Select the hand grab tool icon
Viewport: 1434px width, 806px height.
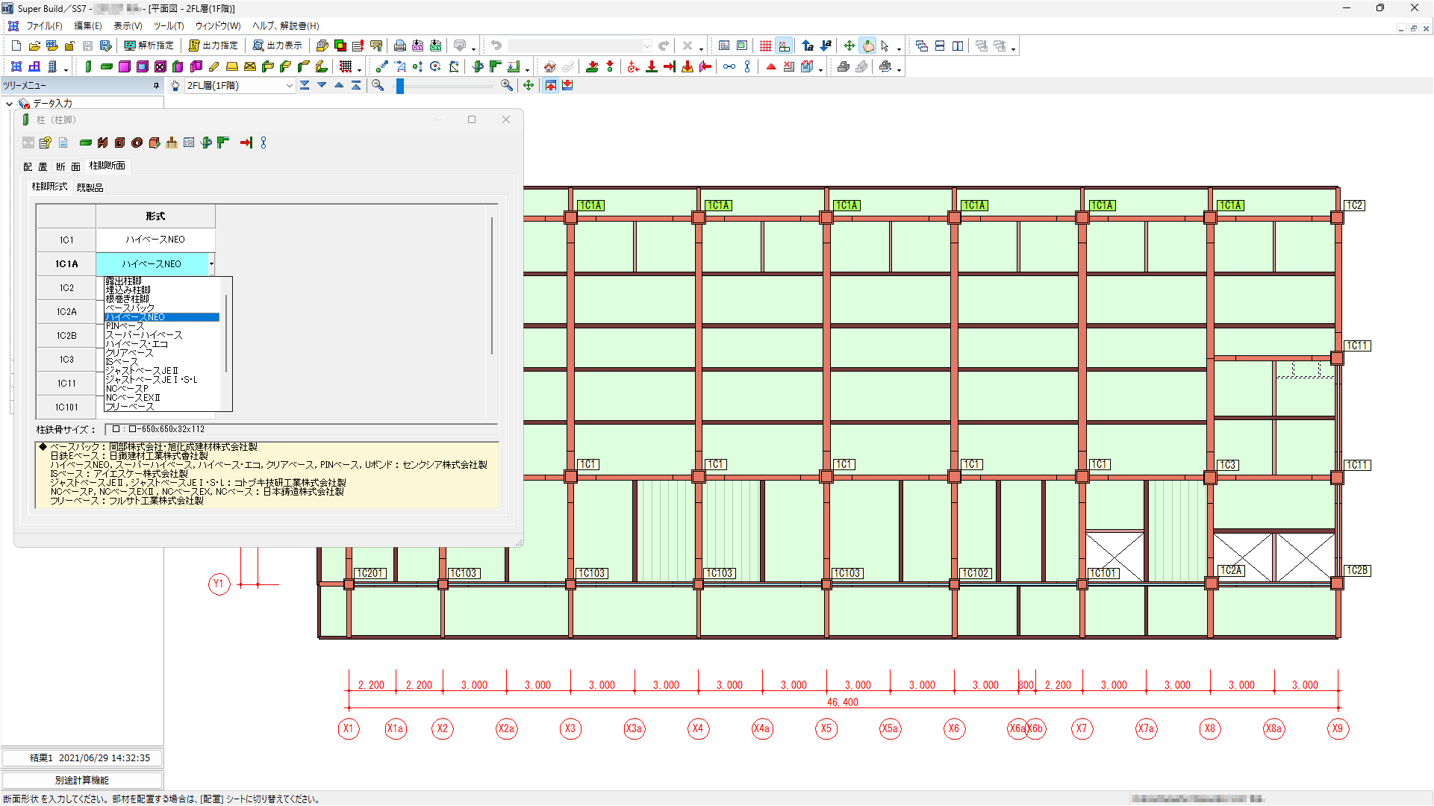867,46
